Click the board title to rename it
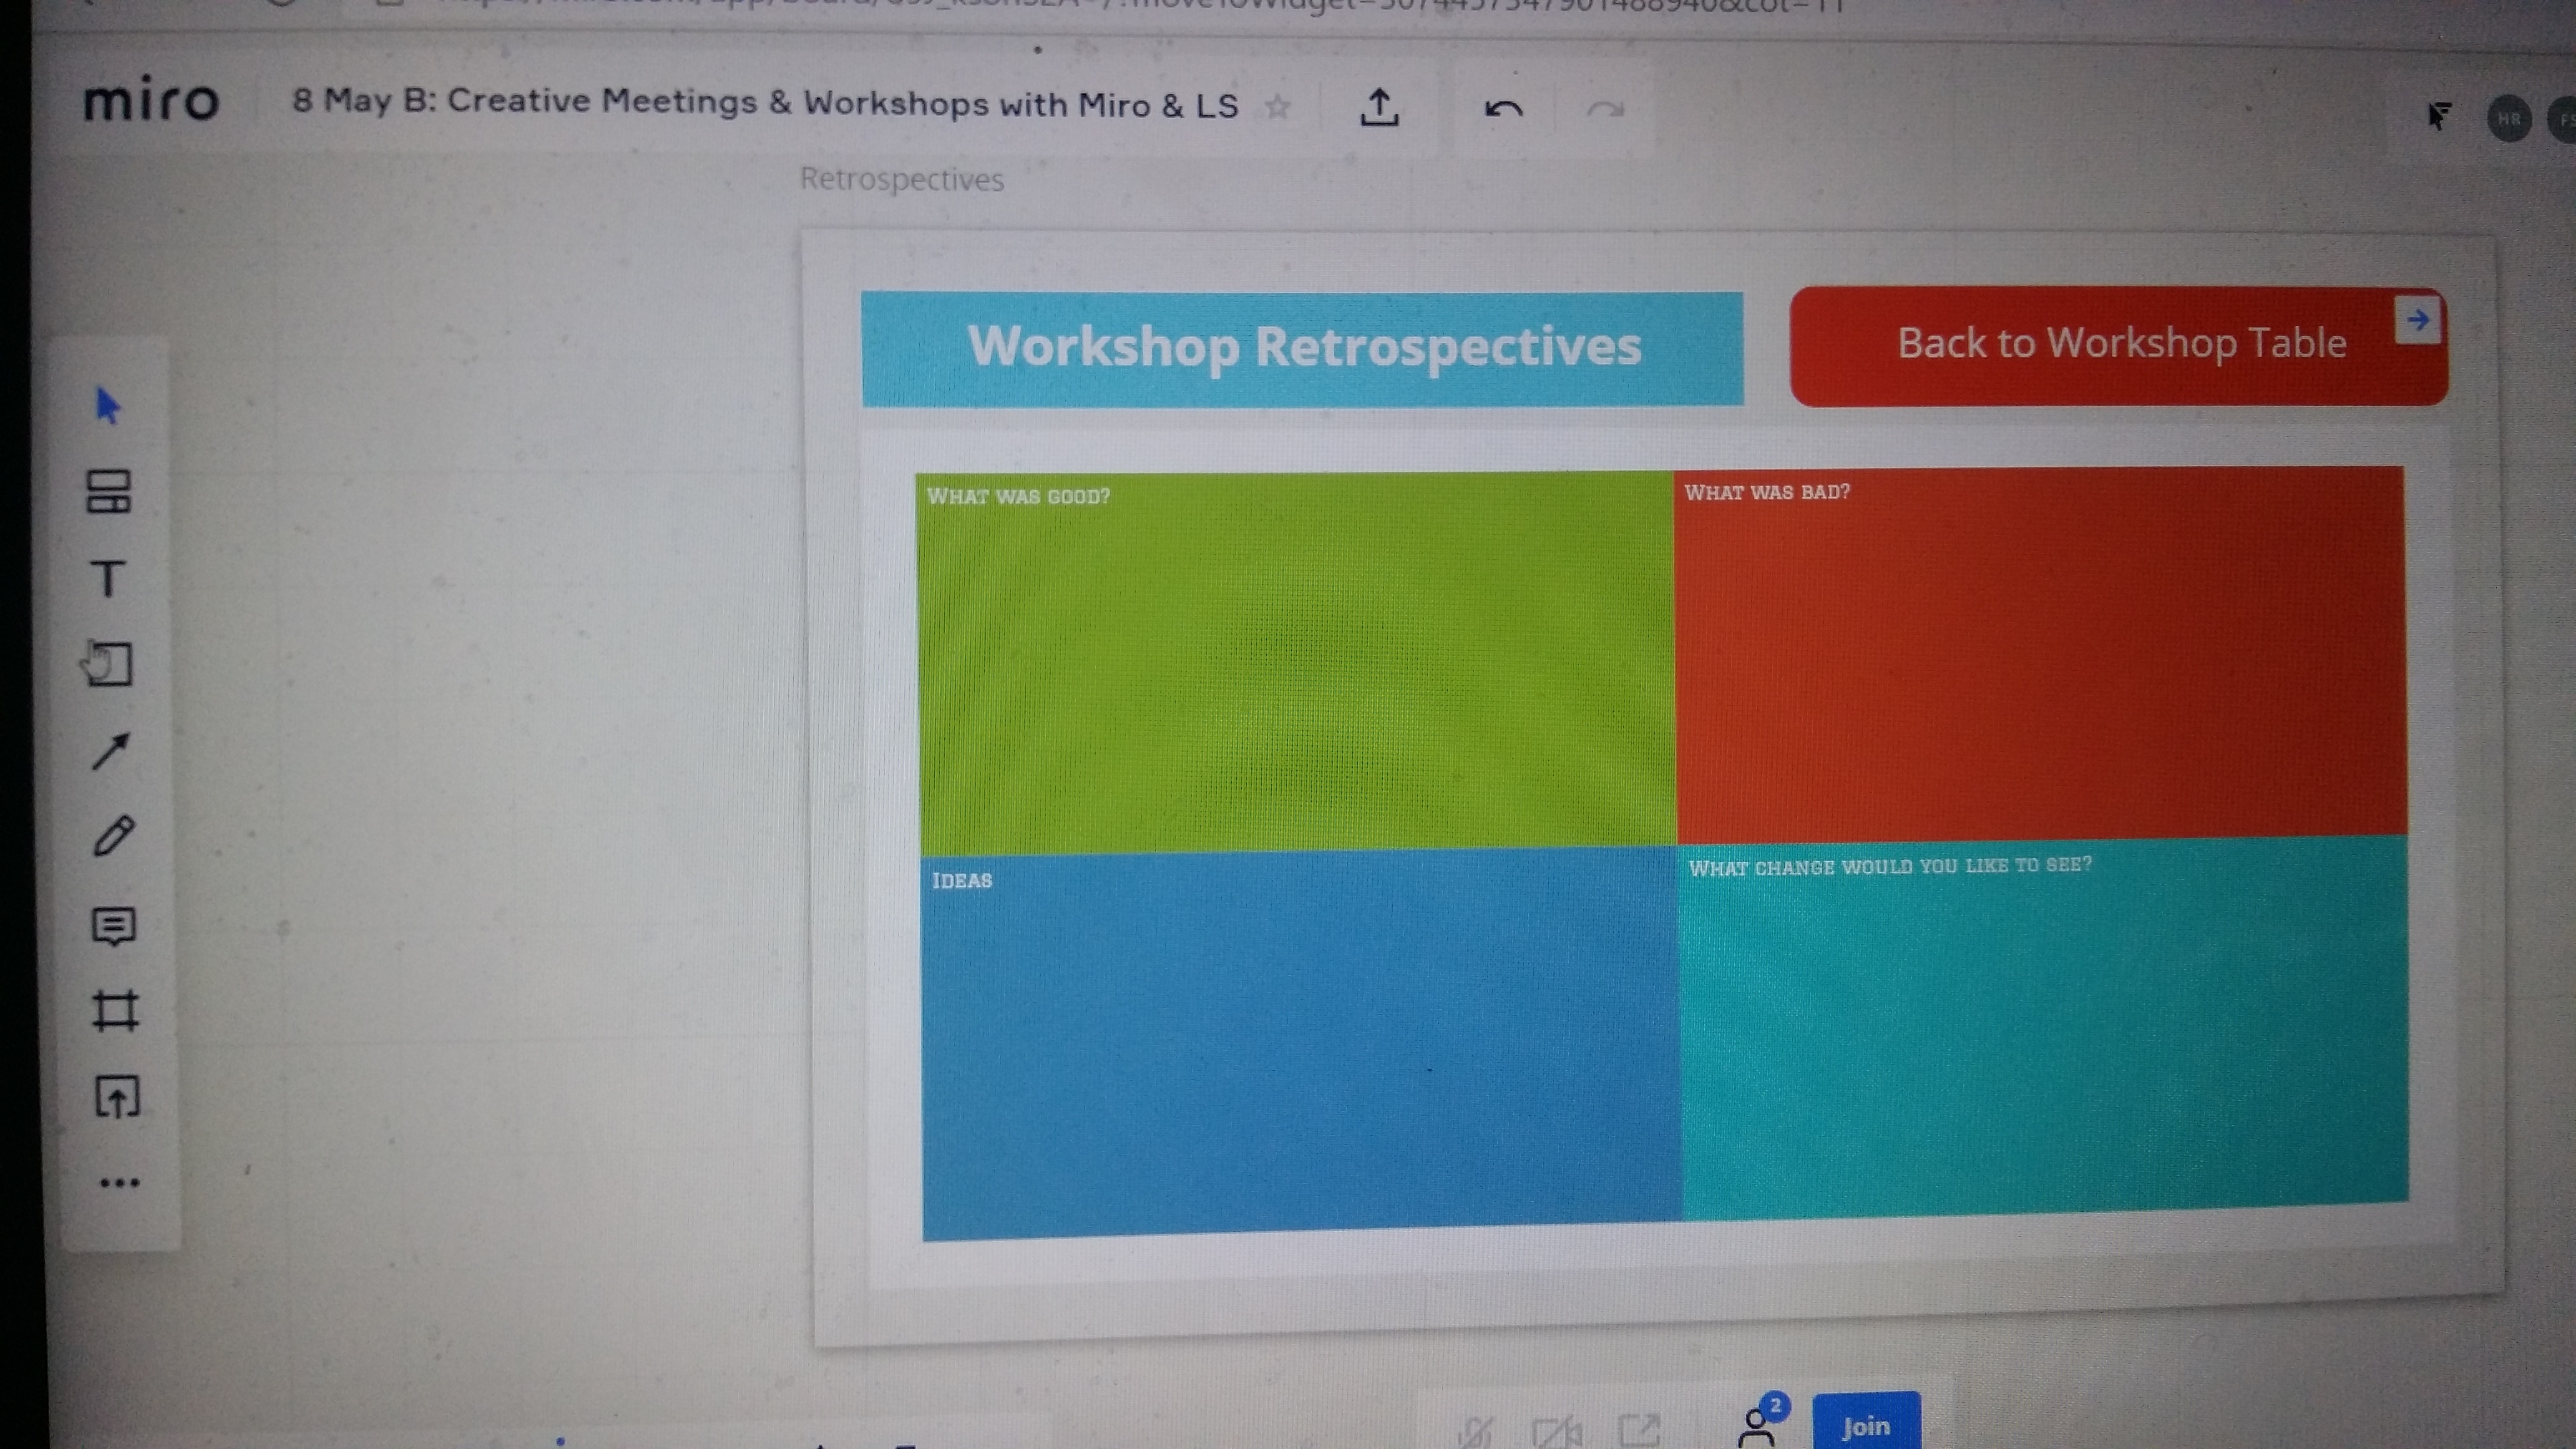Viewport: 2576px width, 1449px height. [x=764, y=102]
